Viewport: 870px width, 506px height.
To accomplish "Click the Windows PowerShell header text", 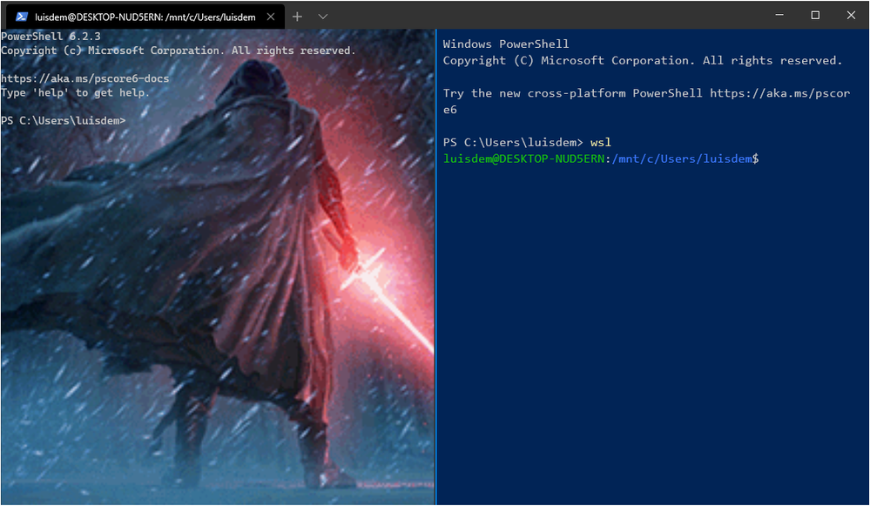I will click(506, 44).
